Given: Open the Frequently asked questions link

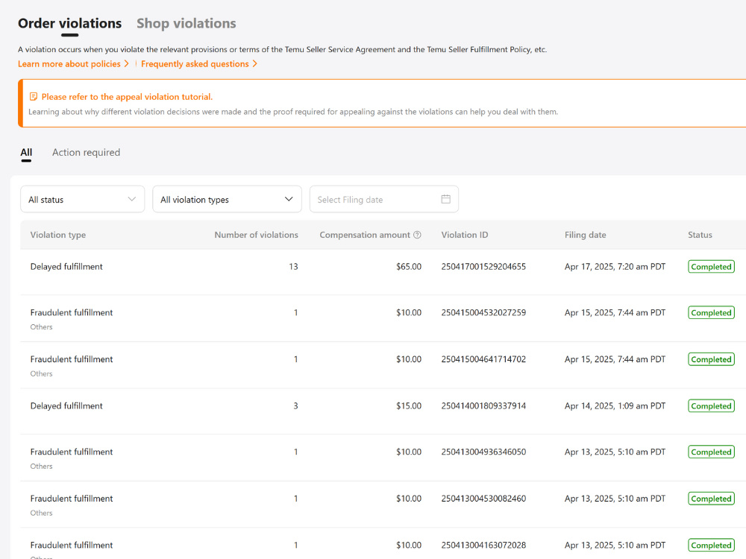Looking at the screenshot, I should click(195, 63).
